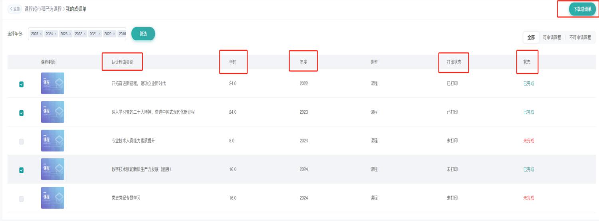This screenshot has width=599, height=221.
Task: Remove the 2025 year tag
Action: (x=41, y=34)
